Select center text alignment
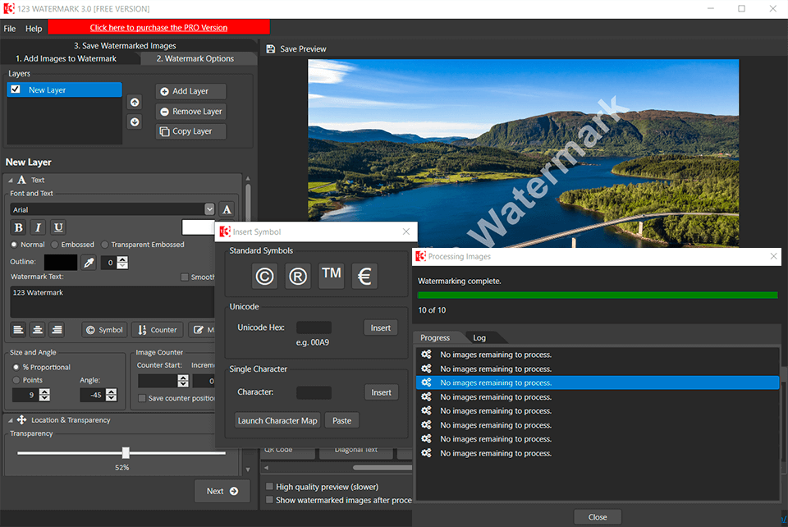Image resolution: width=788 pixels, height=527 pixels. click(37, 329)
